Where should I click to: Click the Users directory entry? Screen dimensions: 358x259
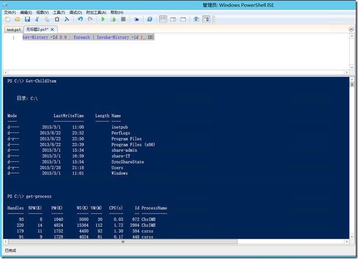[117, 167]
